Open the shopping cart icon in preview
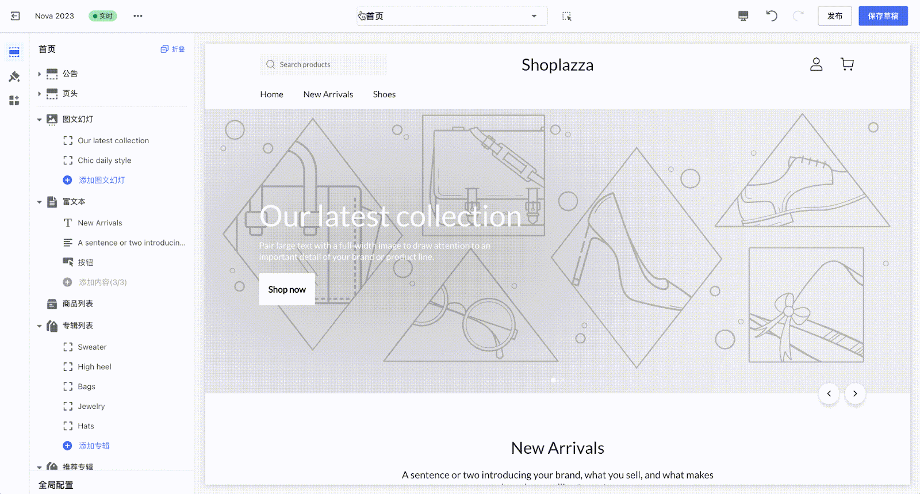The image size is (920, 494). (847, 64)
